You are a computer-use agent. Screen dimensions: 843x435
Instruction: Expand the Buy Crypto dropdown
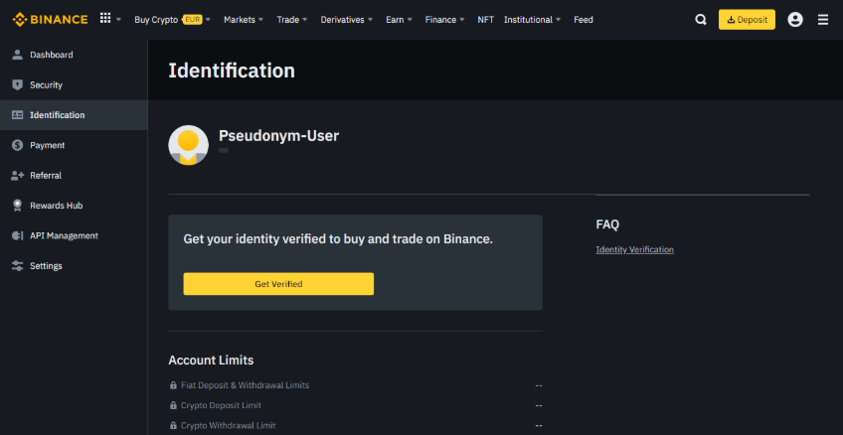171,19
